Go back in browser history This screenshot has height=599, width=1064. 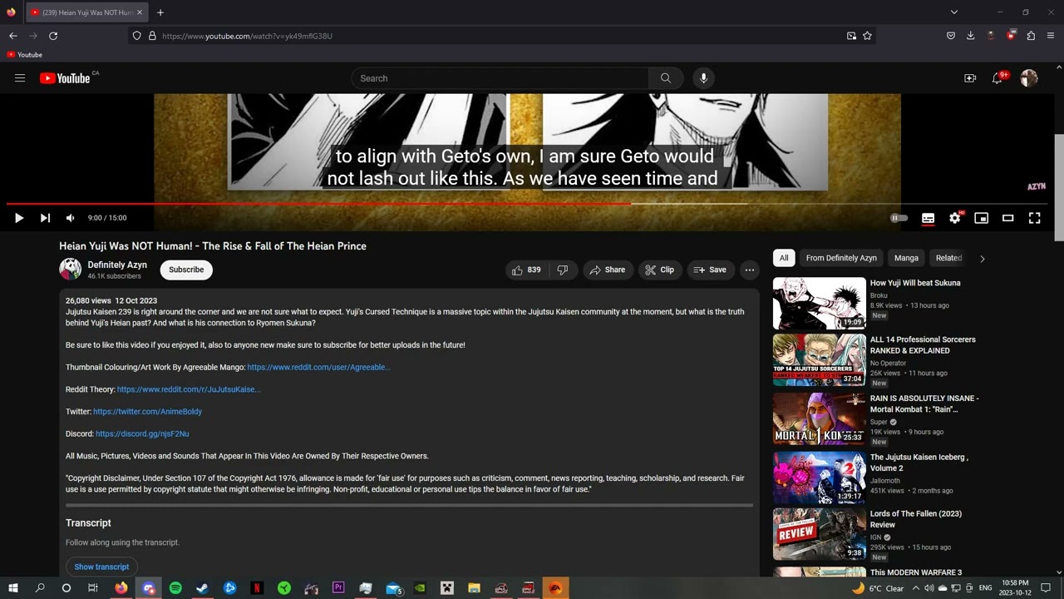pos(13,36)
